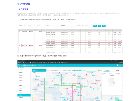
Task: Open the user avatar in cyan header
Action: [117, 65]
